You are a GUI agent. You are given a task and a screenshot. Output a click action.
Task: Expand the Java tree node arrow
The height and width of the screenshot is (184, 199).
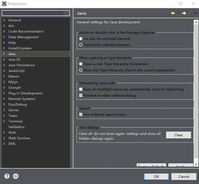point(4,54)
